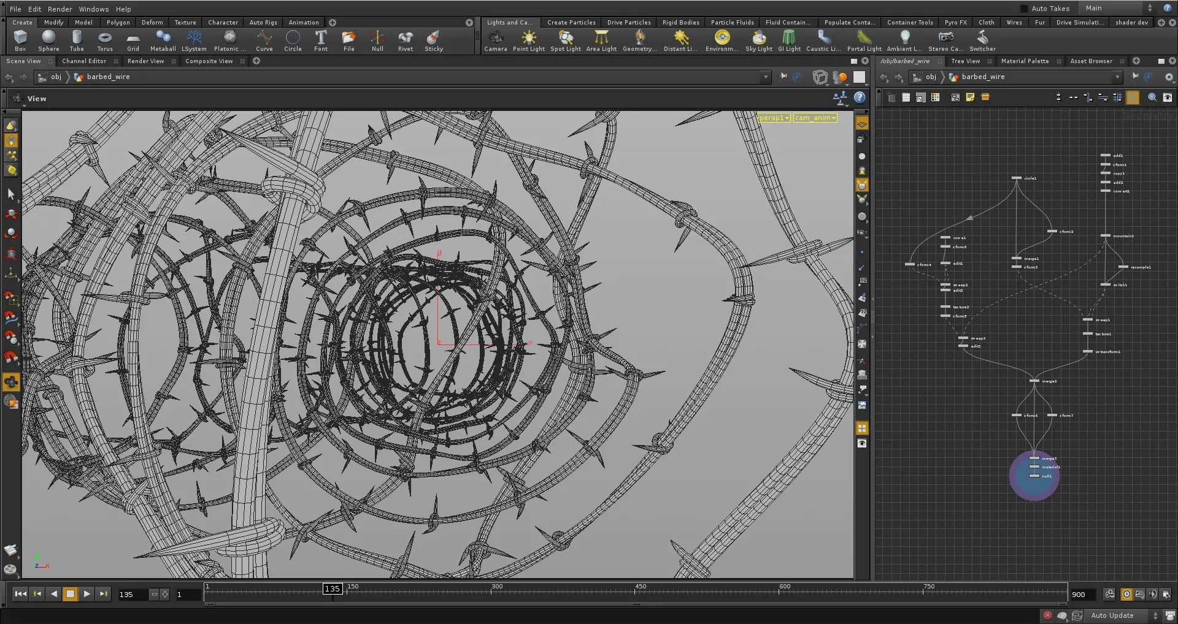Choose the Rivet tool icon
The width and height of the screenshot is (1178, 624).
point(405,41)
